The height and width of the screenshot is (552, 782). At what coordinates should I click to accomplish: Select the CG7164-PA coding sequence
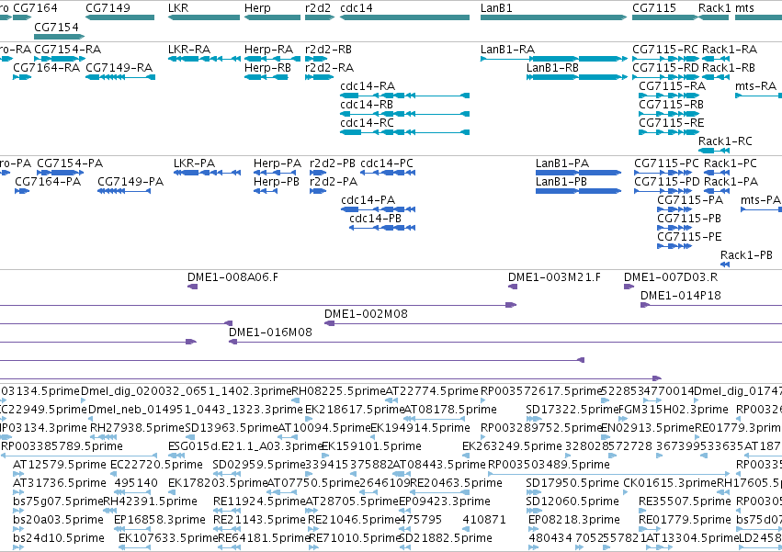(22, 191)
